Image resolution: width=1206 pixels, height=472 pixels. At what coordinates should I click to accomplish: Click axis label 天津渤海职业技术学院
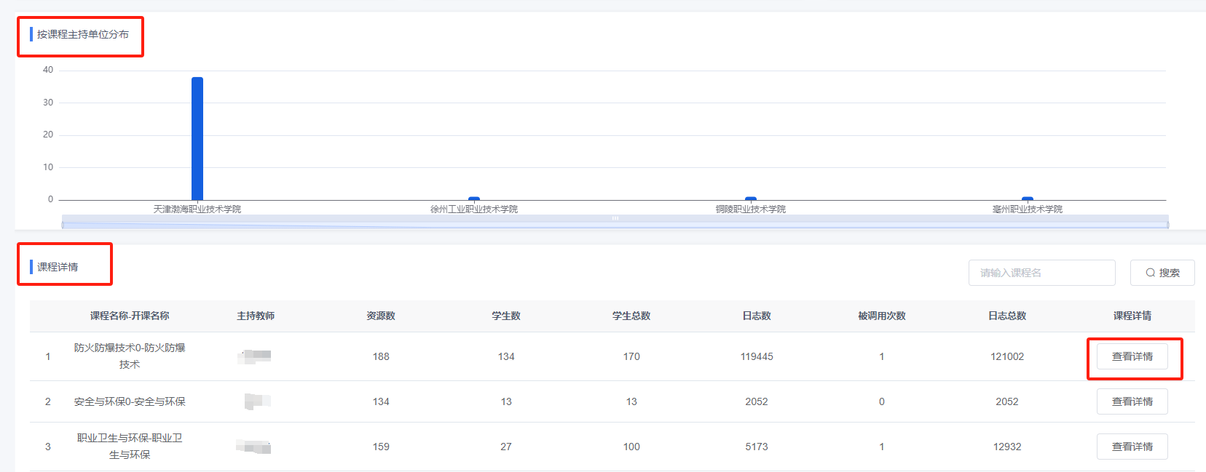pyautogui.click(x=197, y=209)
